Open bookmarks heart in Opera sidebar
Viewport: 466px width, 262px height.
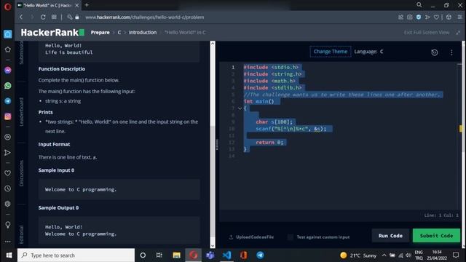[x=8, y=173]
